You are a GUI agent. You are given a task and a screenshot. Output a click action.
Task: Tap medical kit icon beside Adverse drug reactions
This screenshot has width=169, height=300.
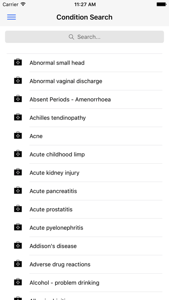(18, 264)
